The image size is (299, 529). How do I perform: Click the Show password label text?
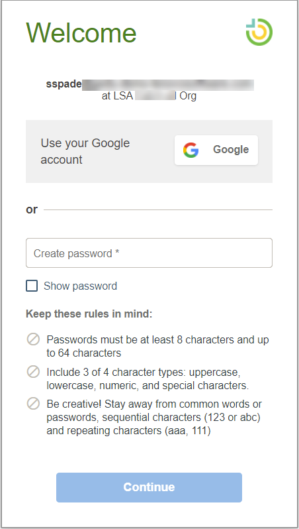(80, 286)
